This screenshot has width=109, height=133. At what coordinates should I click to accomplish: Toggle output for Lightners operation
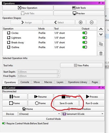coord(85,38)
